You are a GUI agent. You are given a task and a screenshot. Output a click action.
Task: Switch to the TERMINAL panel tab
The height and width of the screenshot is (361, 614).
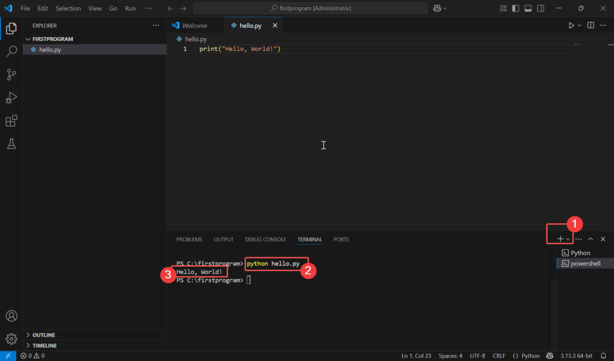(310, 239)
